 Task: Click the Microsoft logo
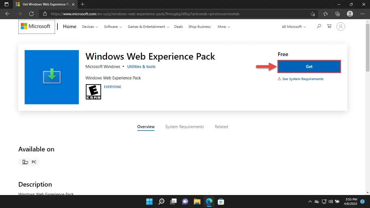coord(35,27)
